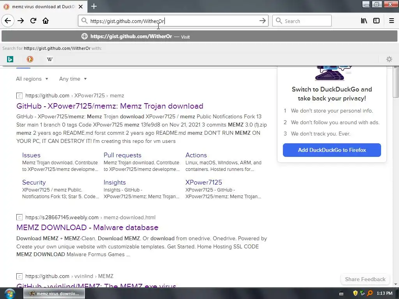
Task: Click text 'We don't track you. Ever.'
Action: [321, 134]
